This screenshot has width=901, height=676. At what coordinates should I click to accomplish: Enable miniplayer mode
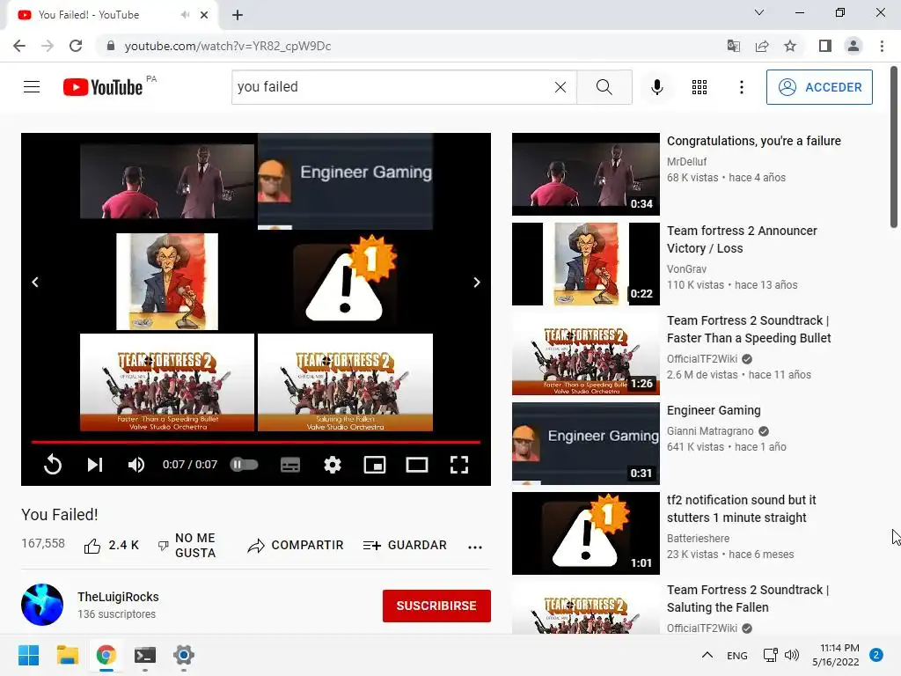pos(375,465)
